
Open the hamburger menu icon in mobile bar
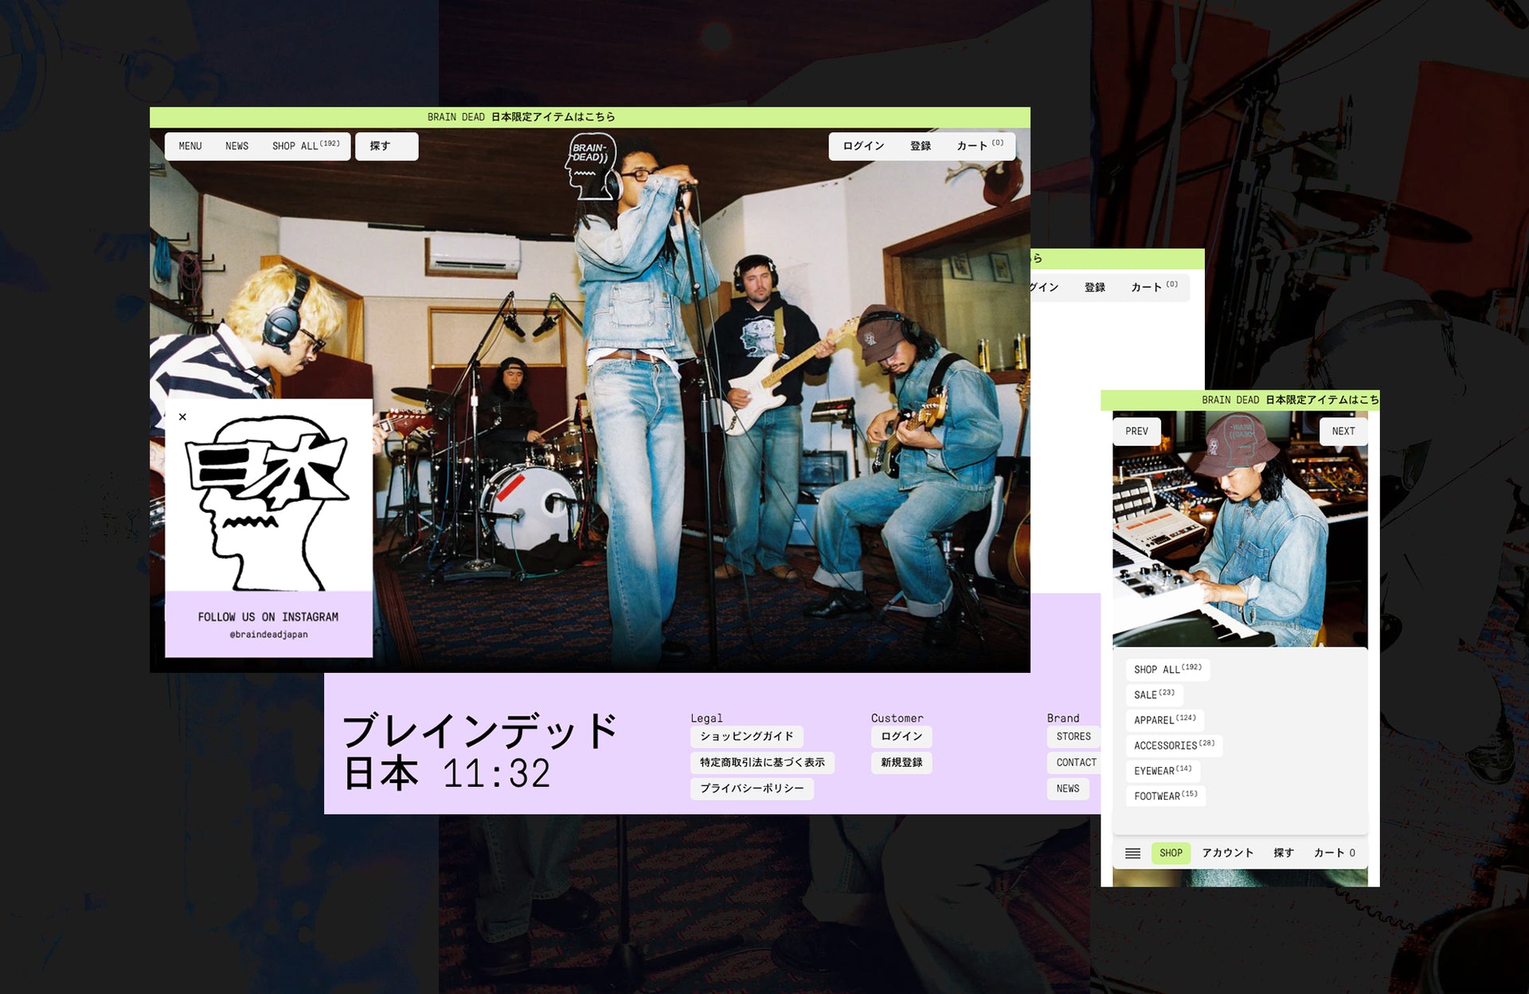[1132, 853]
